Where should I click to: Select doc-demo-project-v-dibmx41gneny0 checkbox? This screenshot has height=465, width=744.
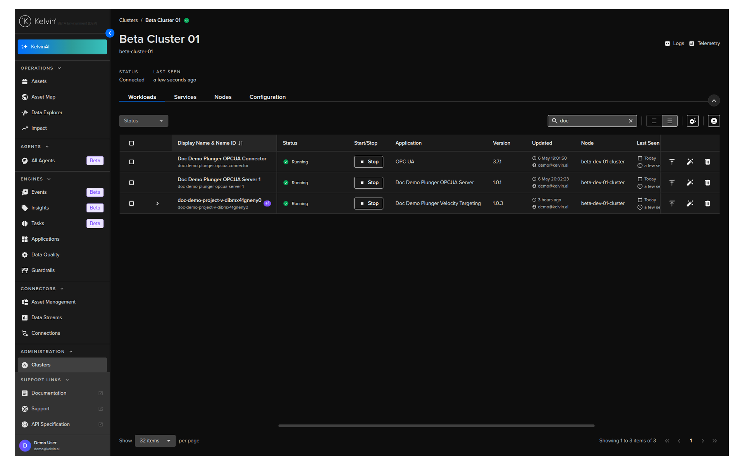pos(131,203)
